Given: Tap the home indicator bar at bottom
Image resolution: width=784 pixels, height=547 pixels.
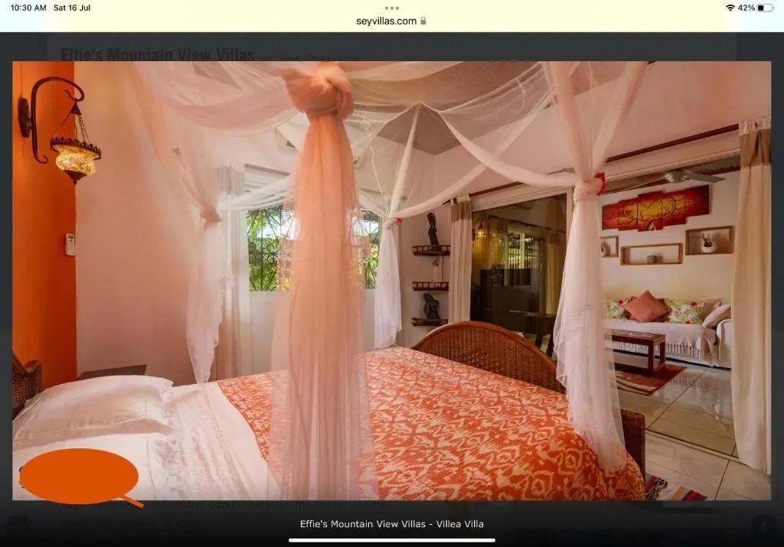Looking at the screenshot, I should [x=391, y=540].
